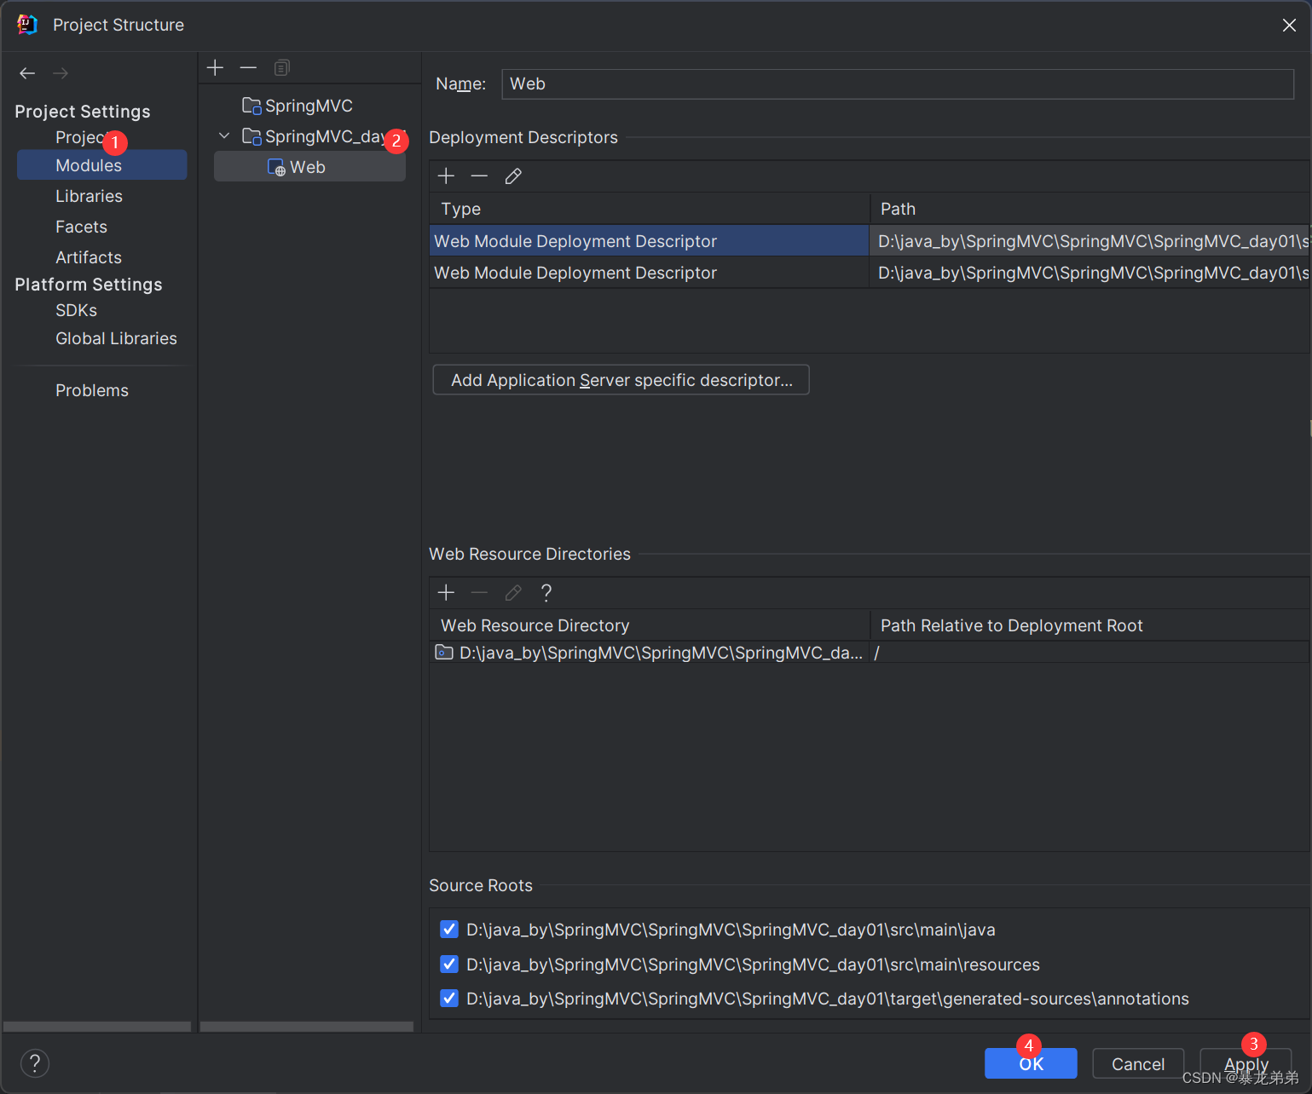
Task: Click the horizontal scrollbar under module tree
Action: pos(307,1027)
